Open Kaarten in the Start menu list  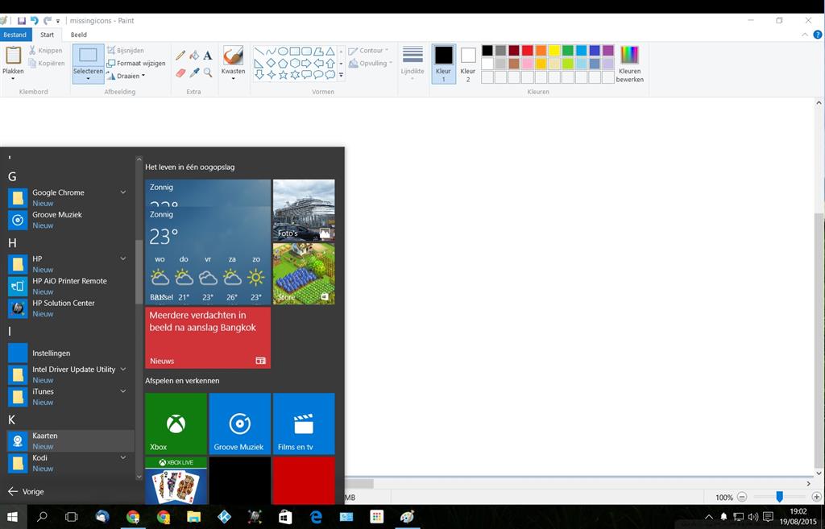71,440
